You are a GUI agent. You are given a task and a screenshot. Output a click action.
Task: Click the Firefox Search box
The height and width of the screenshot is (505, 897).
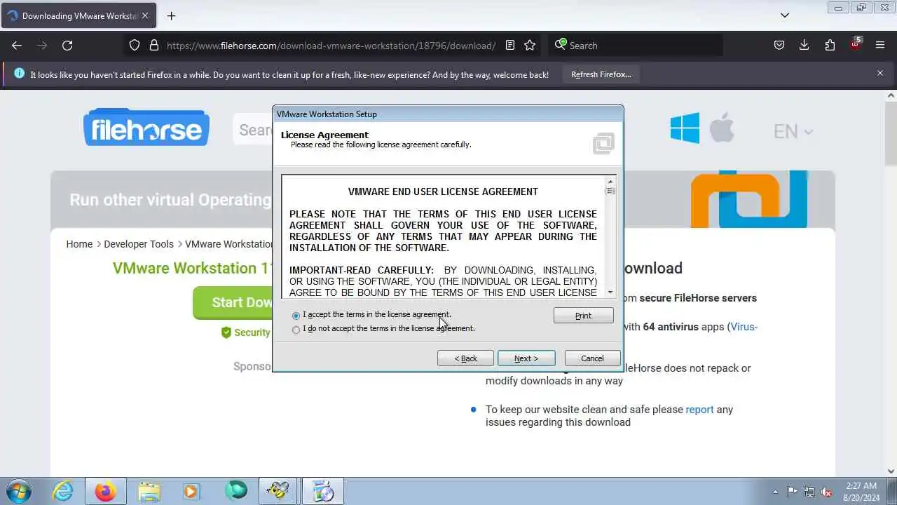click(x=636, y=45)
